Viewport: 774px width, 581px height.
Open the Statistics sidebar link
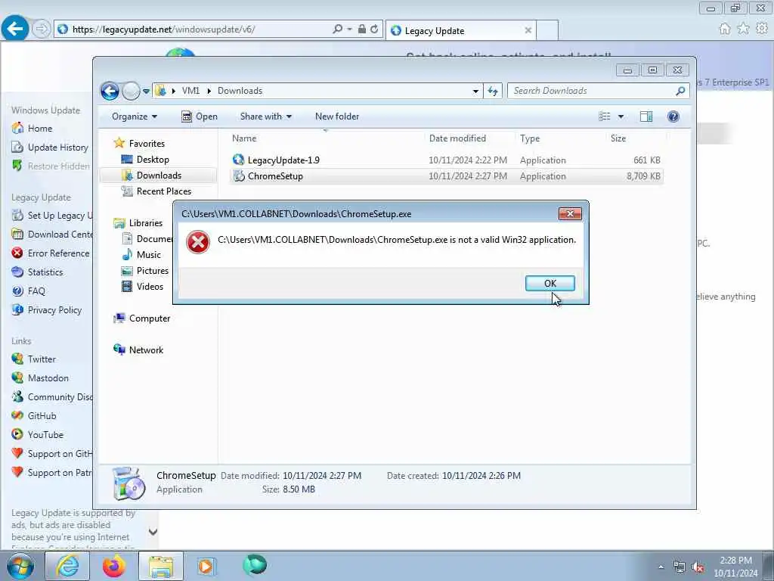pyautogui.click(x=45, y=272)
